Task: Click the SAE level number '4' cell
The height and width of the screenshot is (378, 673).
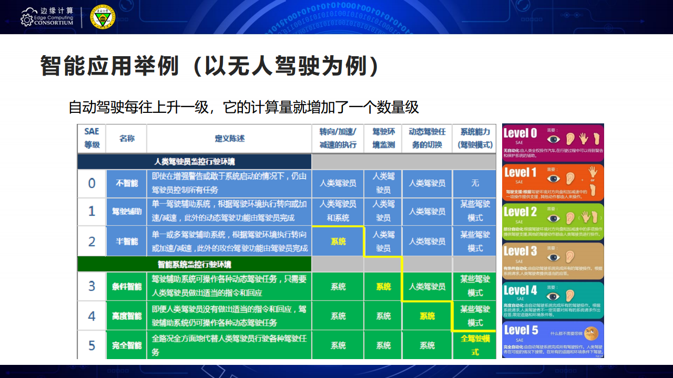Action: tap(91, 316)
